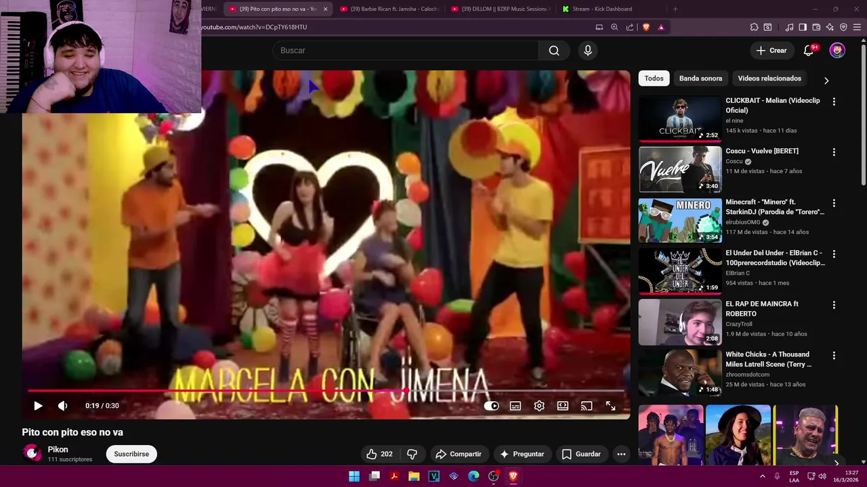The image size is (867, 487).
Task: Open more options for the CLICKBAIT video
Action: pyautogui.click(x=834, y=101)
